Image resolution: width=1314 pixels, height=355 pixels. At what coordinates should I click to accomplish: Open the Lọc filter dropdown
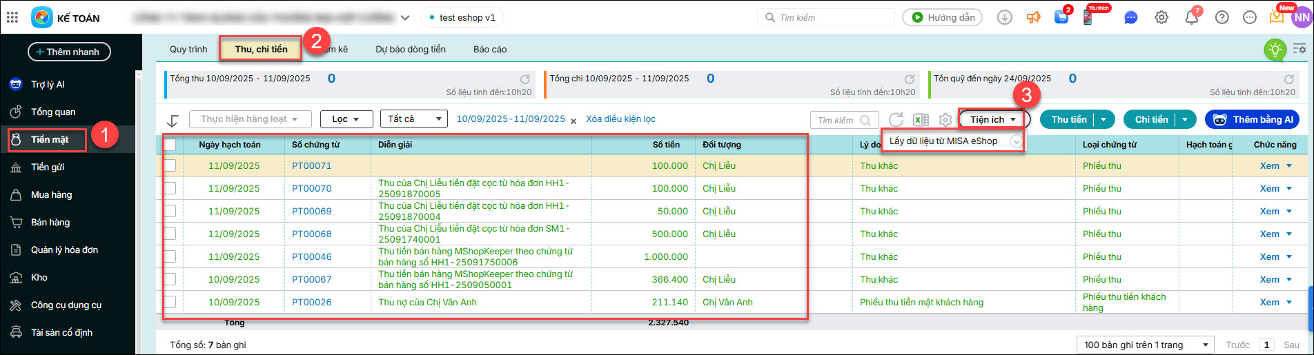click(346, 119)
